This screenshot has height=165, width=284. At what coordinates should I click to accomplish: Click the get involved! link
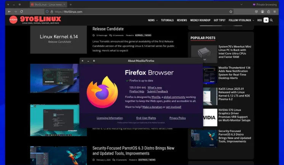[x=174, y=107]
